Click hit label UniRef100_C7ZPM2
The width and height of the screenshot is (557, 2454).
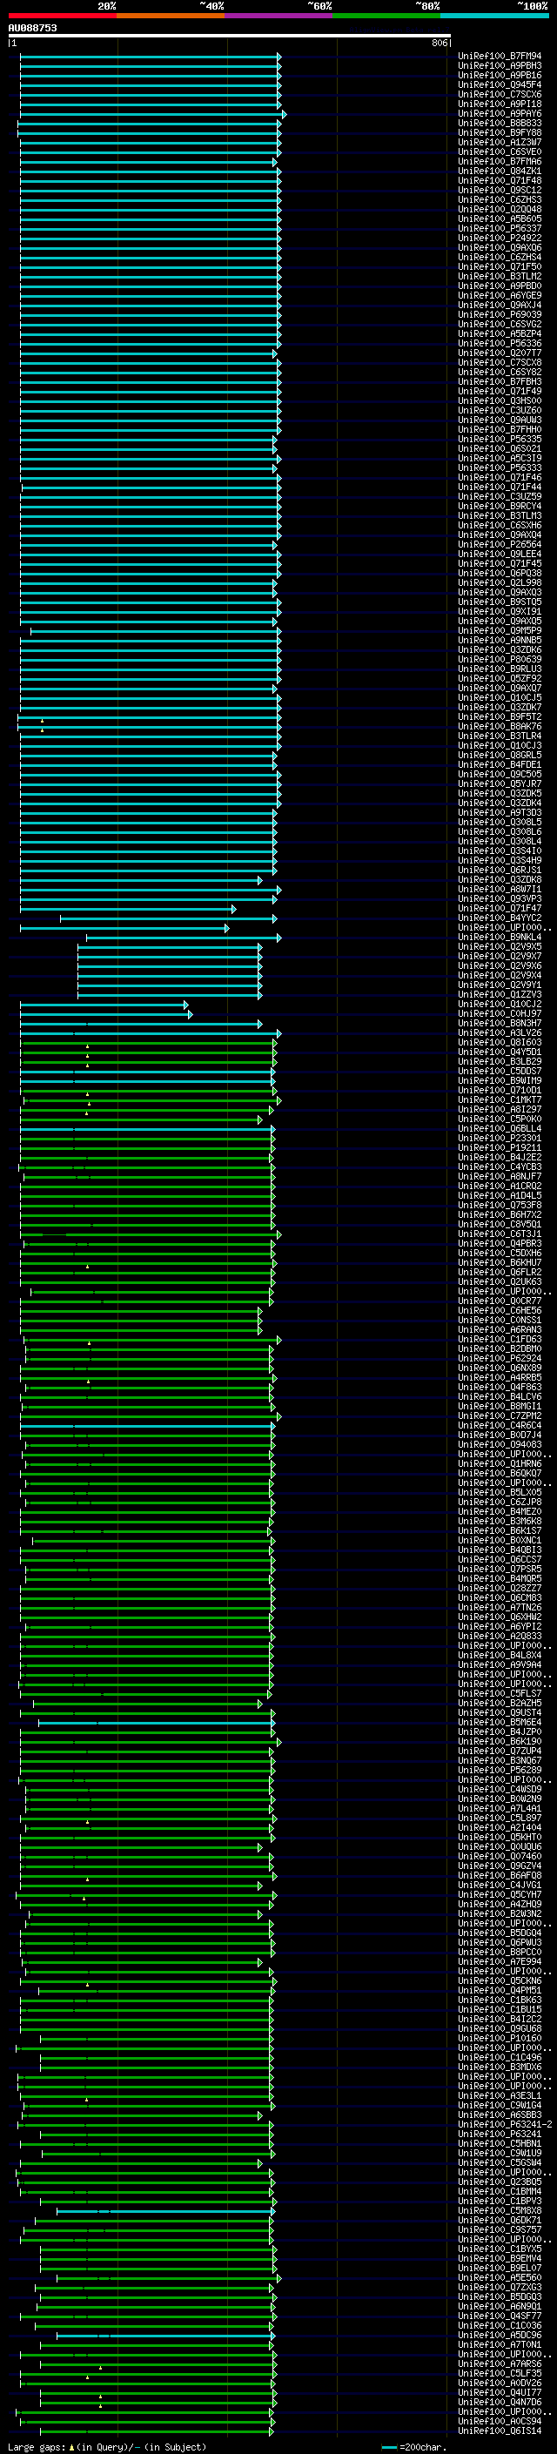[x=500, y=1415]
